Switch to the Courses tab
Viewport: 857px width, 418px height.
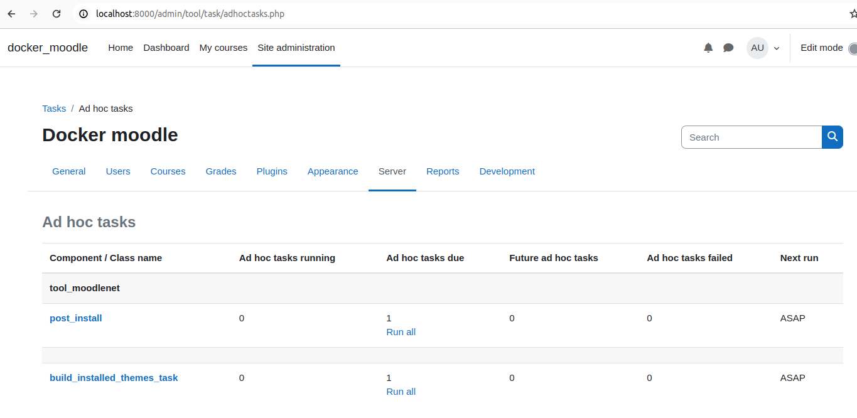(168, 171)
